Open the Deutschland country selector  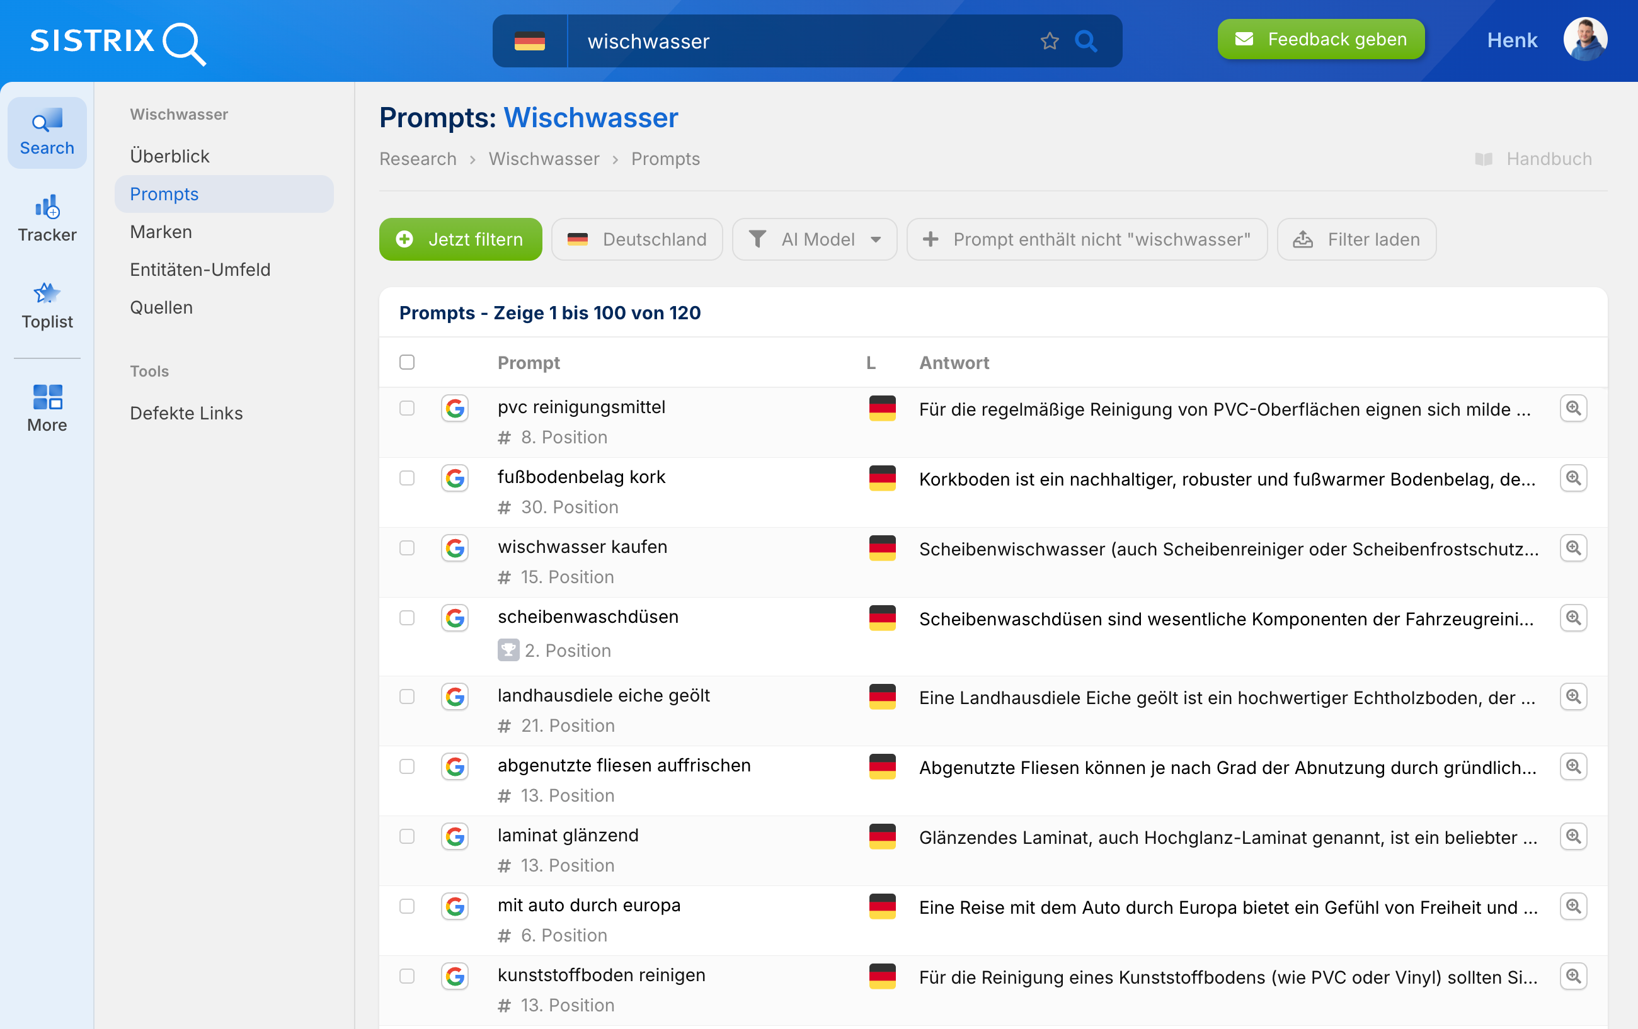click(x=637, y=239)
